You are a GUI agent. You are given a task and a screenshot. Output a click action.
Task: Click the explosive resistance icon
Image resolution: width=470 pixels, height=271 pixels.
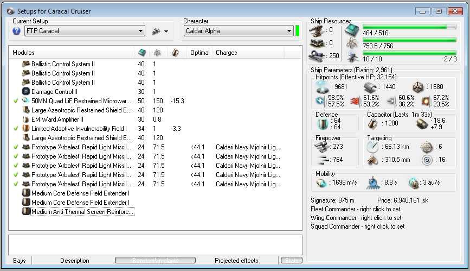click(426, 101)
